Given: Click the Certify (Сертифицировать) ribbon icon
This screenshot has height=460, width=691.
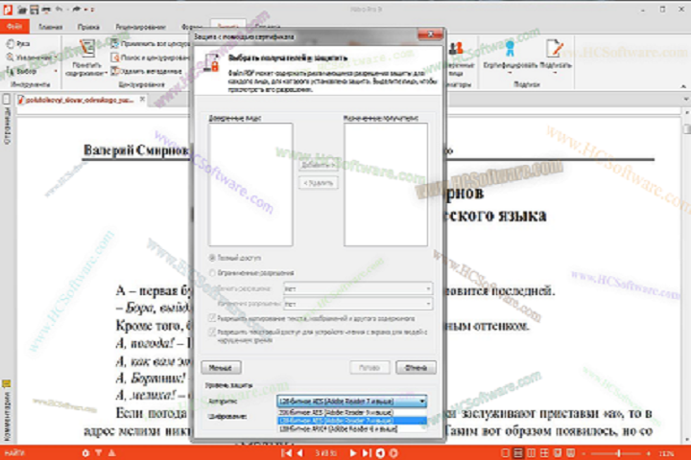Looking at the screenshot, I should click(510, 48).
